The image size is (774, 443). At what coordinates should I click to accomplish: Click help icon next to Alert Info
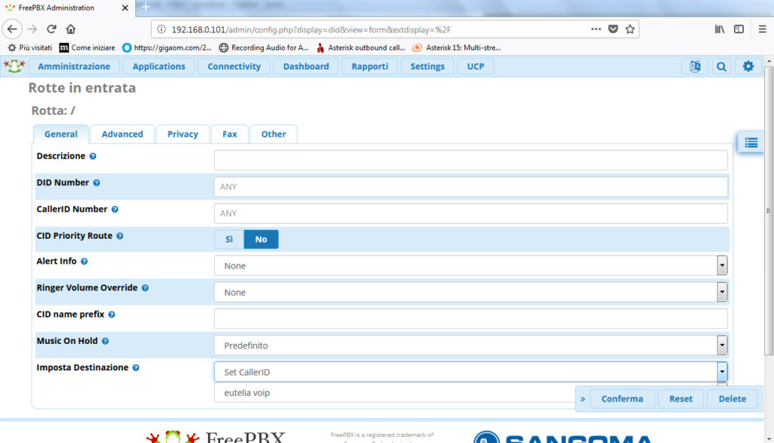click(85, 262)
